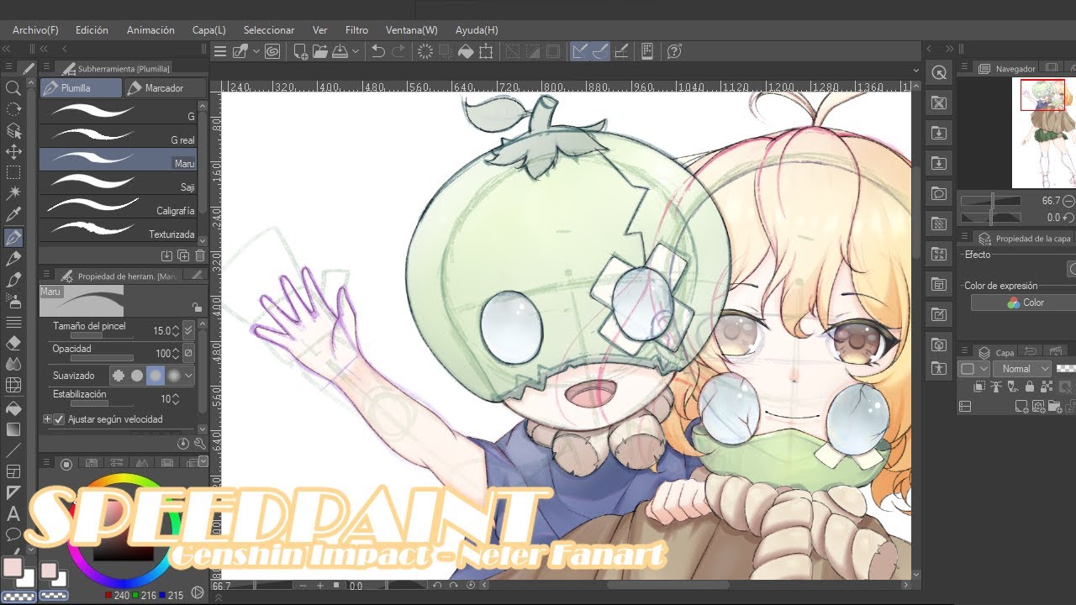The height and width of the screenshot is (605, 1076).
Task: Click the Open file folder icon
Action: click(320, 52)
